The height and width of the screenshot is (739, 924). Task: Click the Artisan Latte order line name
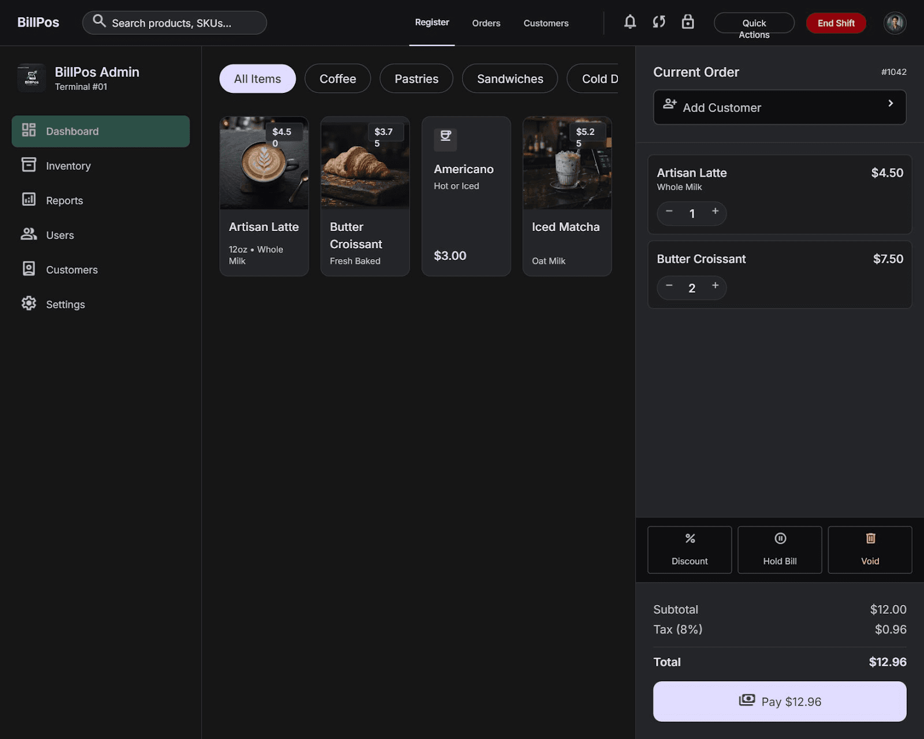click(x=692, y=173)
